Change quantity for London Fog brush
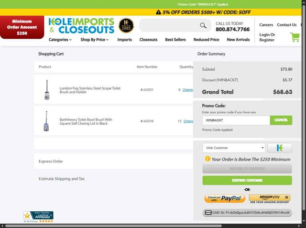Image resolution: width=306 pixels, height=228 pixels. click(x=187, y=90)
